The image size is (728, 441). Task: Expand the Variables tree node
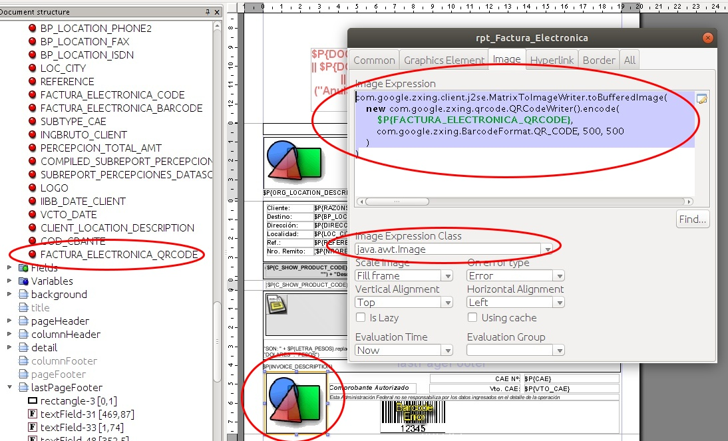point(9,281)
